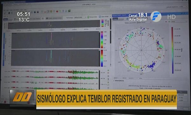The width and height of the screenshot is (191, 115).
Task: Click the red minus icon beside the waveforms
Action: [x=108, y=73]
